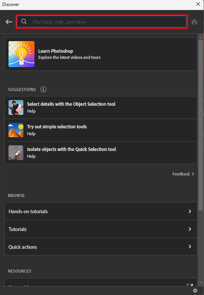Open 'Try out simple selection tools' help

(101, 130)
